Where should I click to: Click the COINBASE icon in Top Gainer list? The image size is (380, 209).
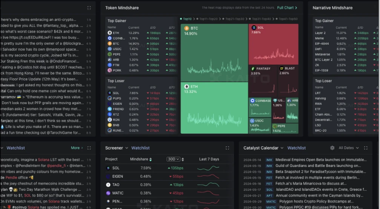110,38
